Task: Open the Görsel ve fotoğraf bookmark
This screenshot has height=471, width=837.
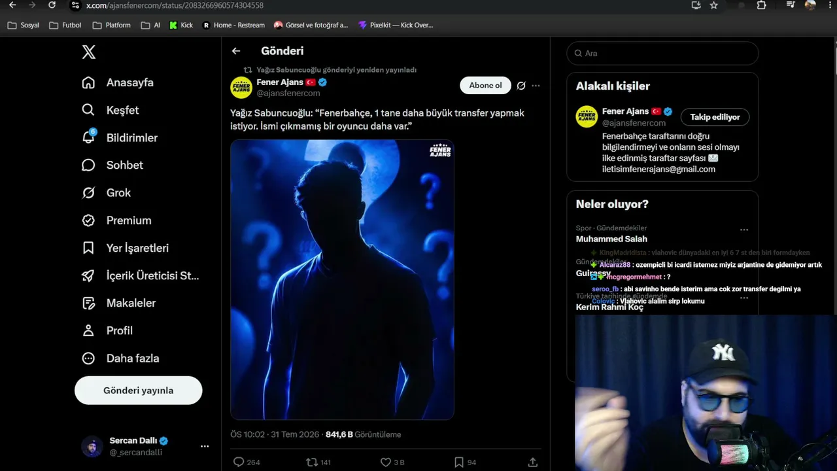Action: click(x=311, y=25)
